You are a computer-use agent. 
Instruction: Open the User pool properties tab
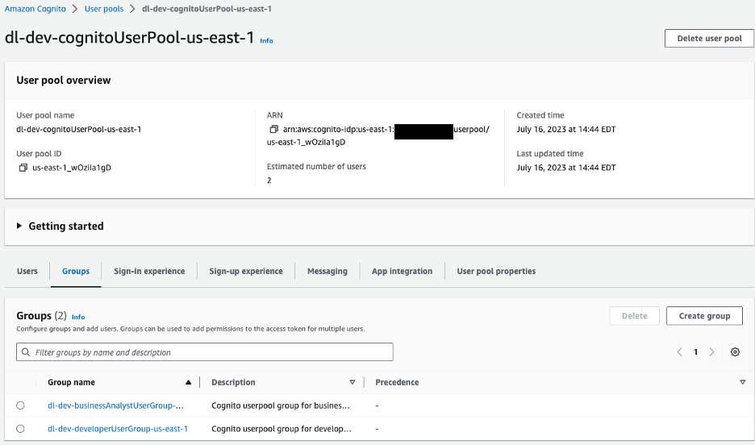(496, 272)
